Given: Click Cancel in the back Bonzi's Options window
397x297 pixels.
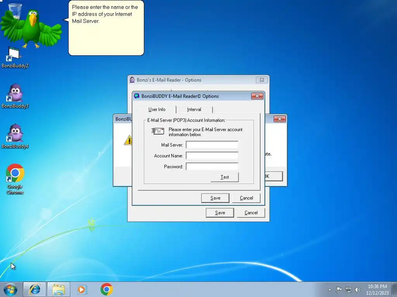Looking at the screenshot, I should click(x=251, y=213).
